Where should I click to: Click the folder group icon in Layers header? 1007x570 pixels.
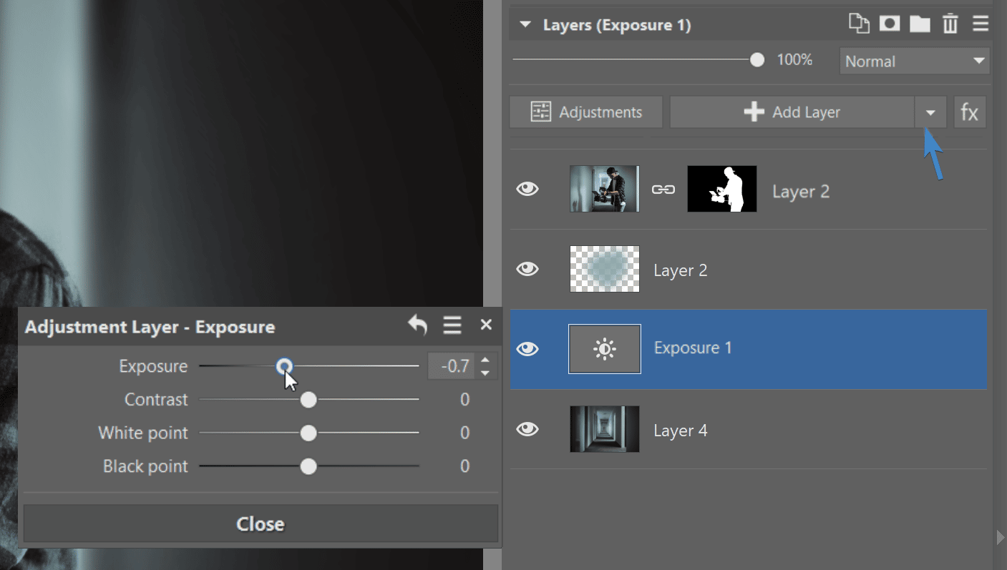920,24
